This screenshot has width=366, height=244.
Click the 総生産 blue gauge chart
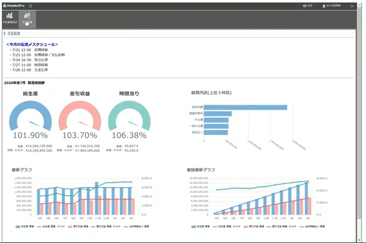[30, 116]
